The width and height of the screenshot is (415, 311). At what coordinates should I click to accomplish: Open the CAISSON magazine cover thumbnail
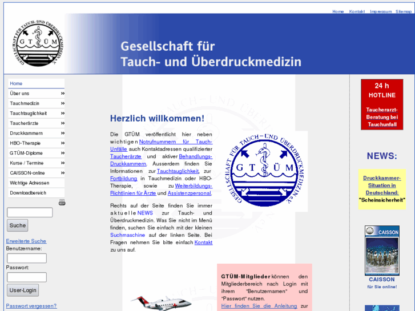click(x=382, y=251)
